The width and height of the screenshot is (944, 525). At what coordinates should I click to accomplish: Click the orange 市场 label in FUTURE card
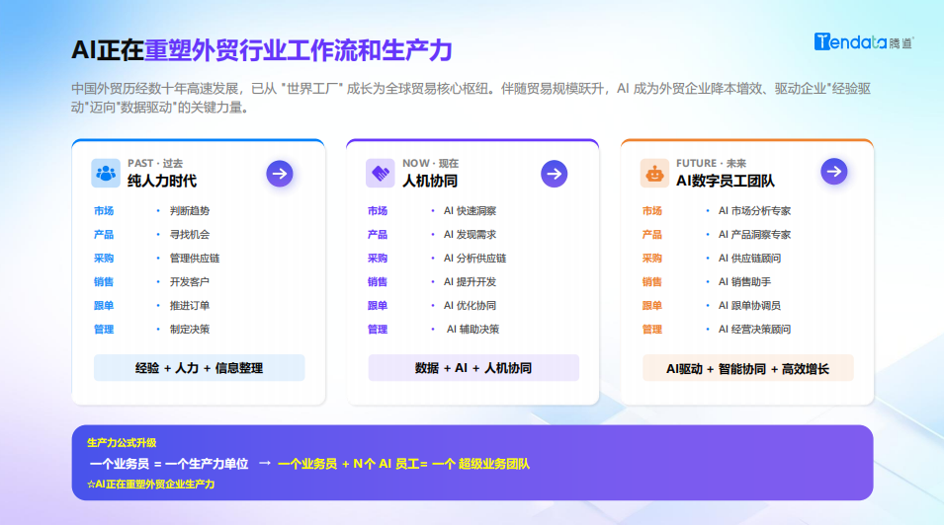[x=652, y=211]
